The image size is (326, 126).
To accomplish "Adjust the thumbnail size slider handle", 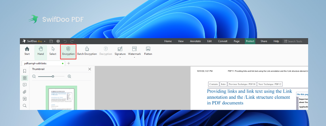I will 53,77.
